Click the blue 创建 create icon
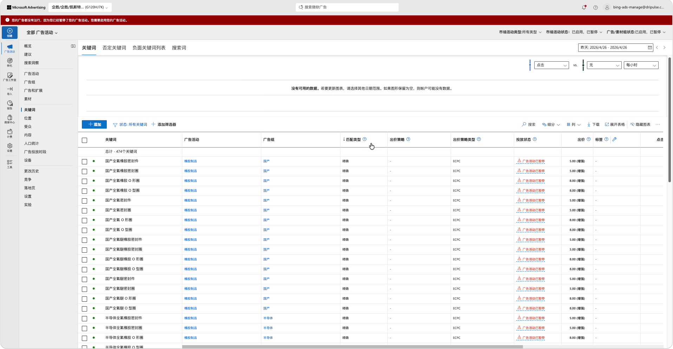Viewport: 673px width, 349px height. point(9,32)
